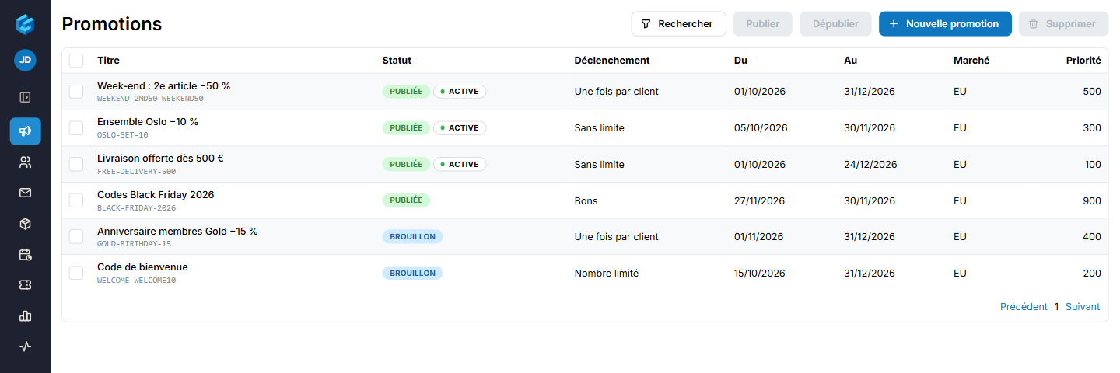Click page number 1 in pagination
This screenshot has width=1120, height=373.
[x=1056, y=307]
